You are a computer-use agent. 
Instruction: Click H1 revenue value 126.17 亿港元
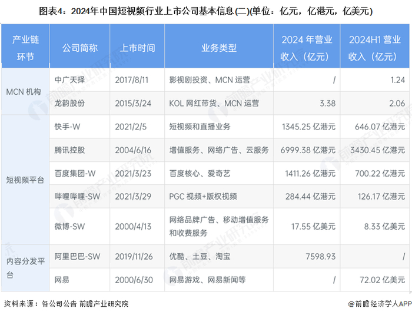pos(381,196)
